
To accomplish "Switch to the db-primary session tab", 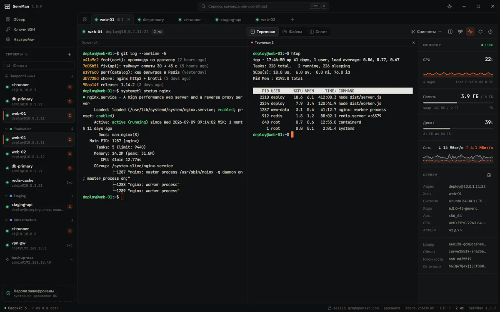I will [150, 20].
